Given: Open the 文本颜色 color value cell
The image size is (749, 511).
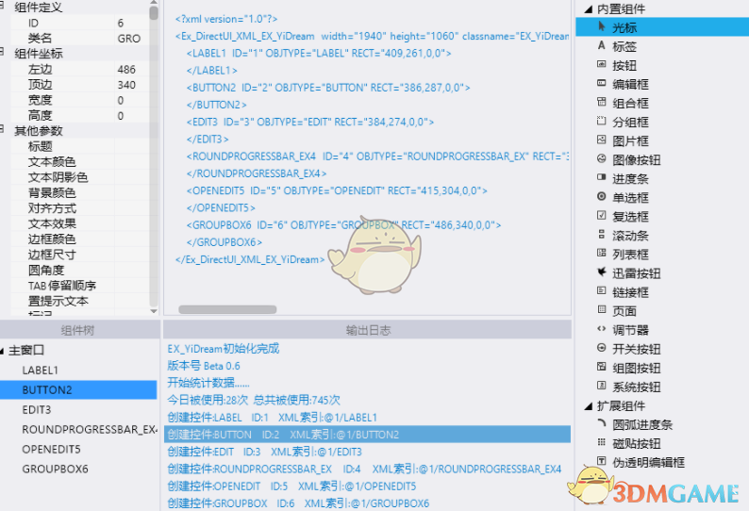Looking at the screenshot, I should [x=131, y=162].
